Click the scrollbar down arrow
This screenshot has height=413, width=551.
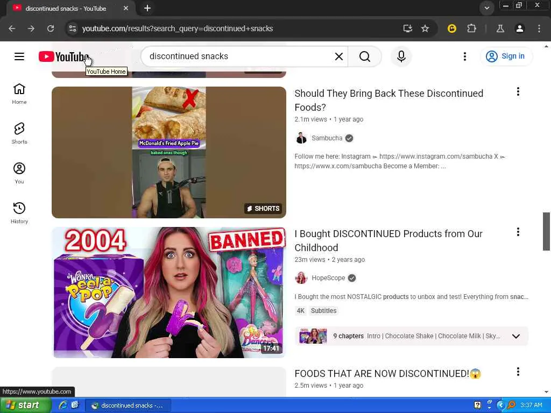[x=546, y=392]
